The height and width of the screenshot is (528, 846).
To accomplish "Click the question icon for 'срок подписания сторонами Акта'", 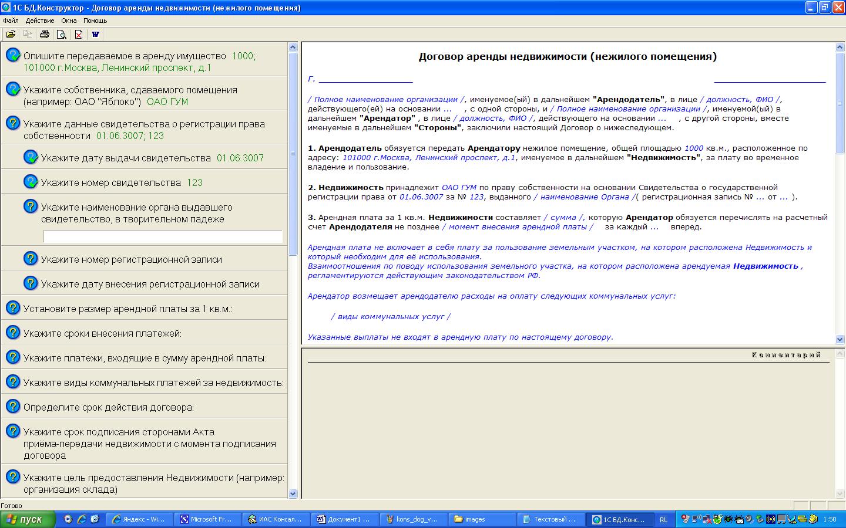I will pyautogui.click(x=13, y=431).
